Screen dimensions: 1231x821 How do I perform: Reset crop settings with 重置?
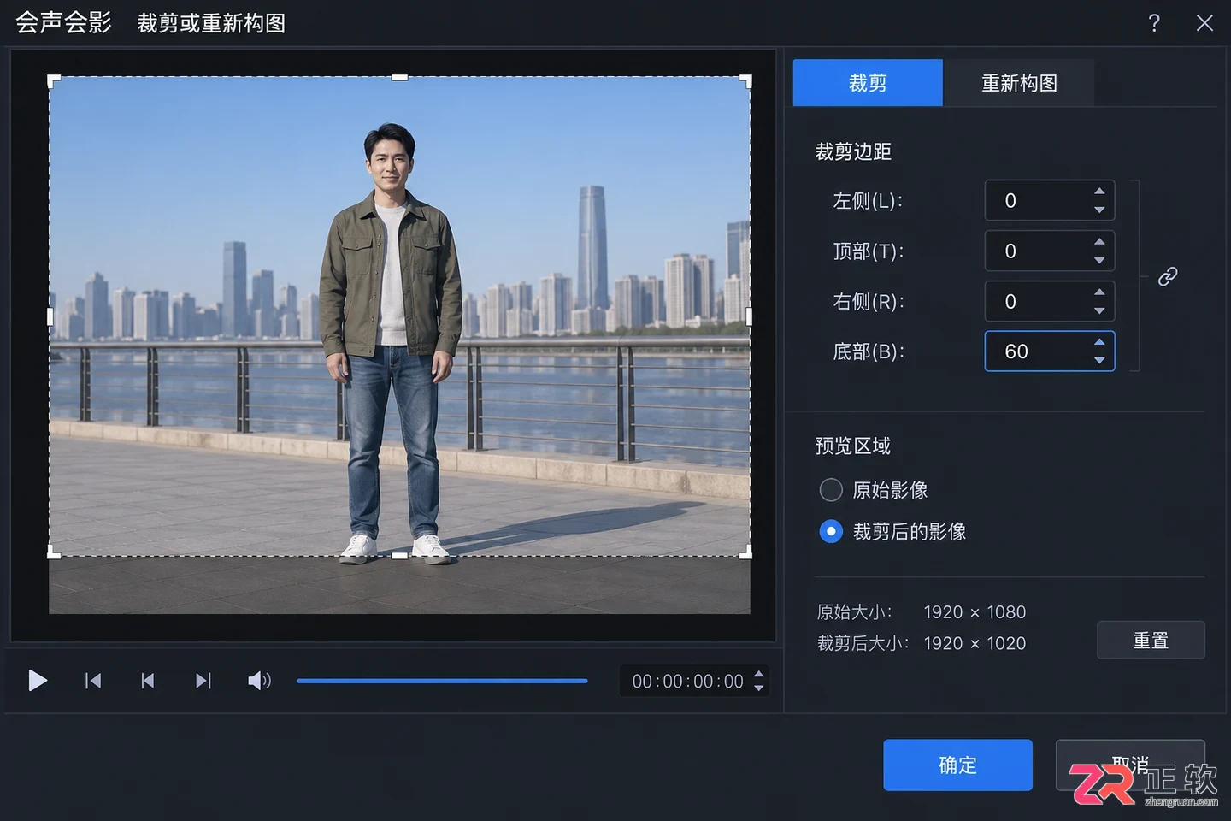pyautogui.click(x=1151, y=641)
